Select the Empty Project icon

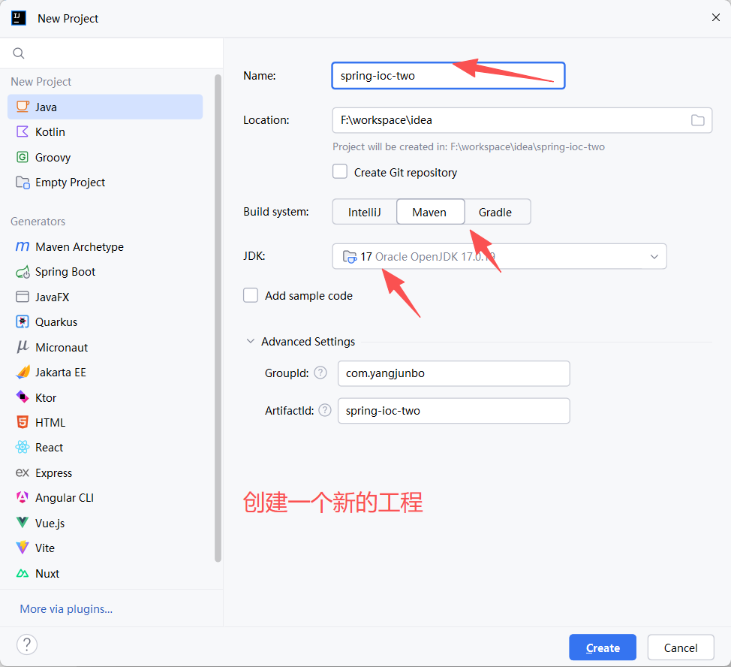coord(23,182)
